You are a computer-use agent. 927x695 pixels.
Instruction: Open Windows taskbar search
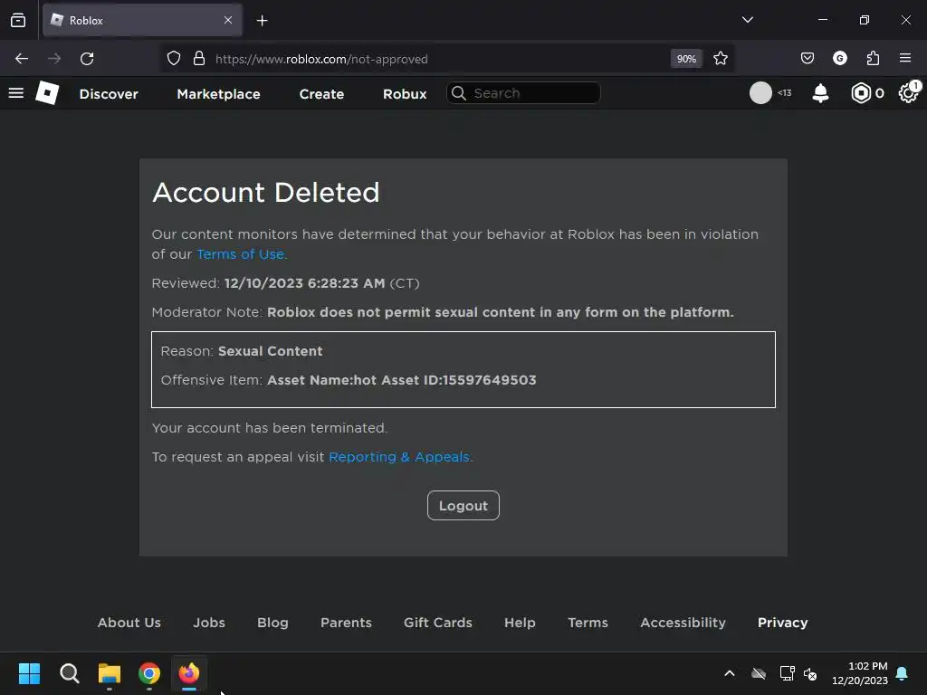[69, 673]
